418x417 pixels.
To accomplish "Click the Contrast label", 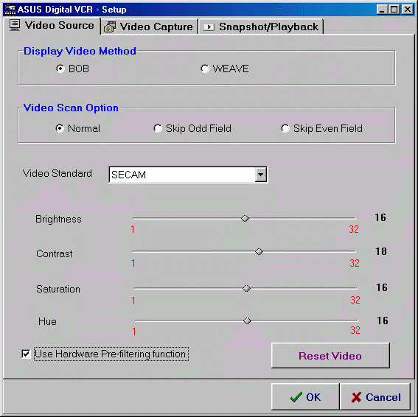I will point(55,253).
